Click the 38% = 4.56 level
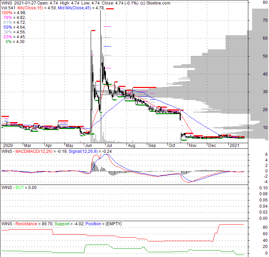 pos(14,32)
